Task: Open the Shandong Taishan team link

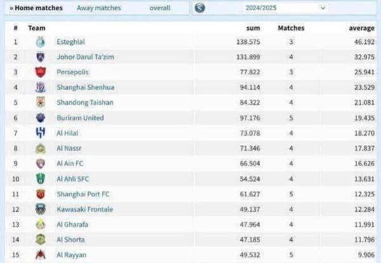Action: pos(85,103)
